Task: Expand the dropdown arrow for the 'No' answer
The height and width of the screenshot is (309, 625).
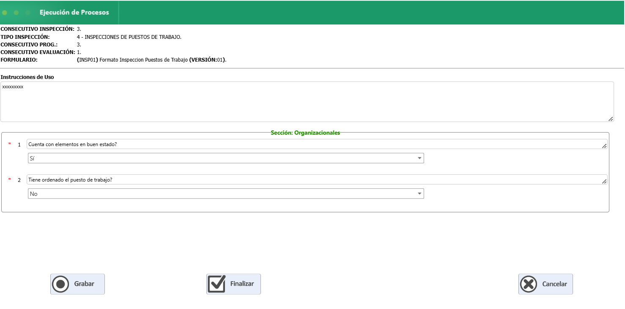Action: point(419,194)
